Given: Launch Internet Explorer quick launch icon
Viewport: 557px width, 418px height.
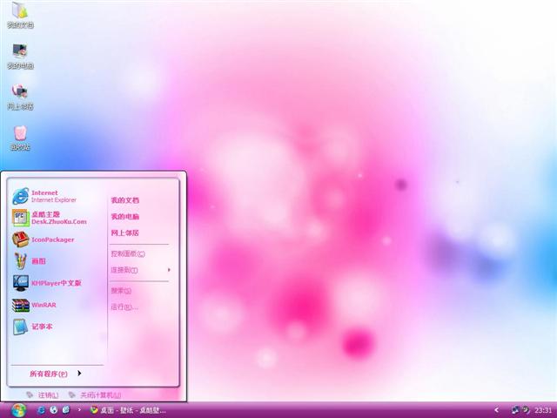Looking at the screenshot, I should point(41,410).
